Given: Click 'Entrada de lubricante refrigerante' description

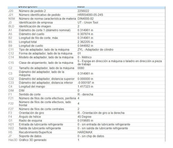Looking at the screenshot, I should point(41,125).
